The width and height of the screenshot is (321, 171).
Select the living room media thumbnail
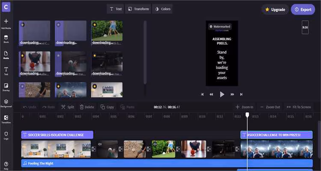click(107, 90)
